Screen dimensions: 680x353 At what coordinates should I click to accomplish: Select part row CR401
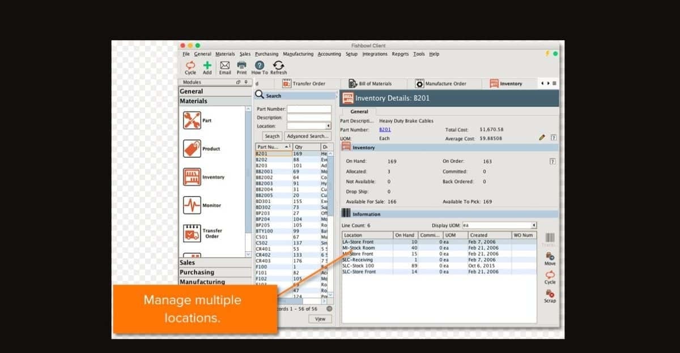[x=292, y=249]
